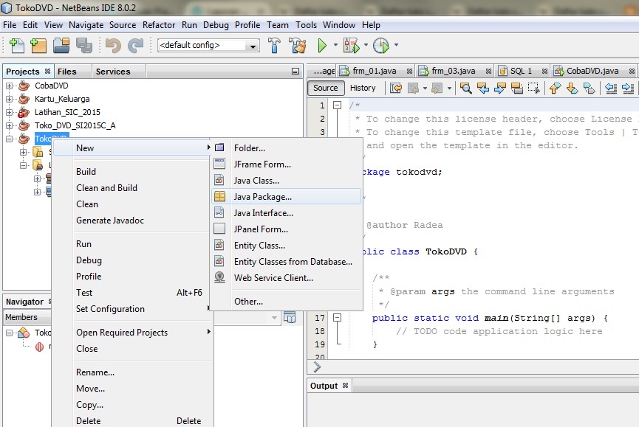The image size is (639, 427).
Task: Open the default config dropdown
Action: click(x=208, y=46)
